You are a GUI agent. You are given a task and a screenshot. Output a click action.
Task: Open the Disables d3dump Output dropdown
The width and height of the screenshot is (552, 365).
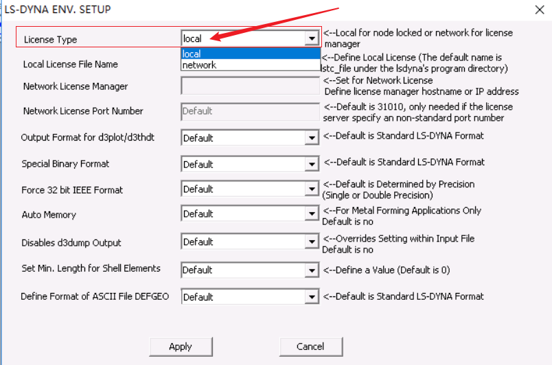(x=312, y=242)
